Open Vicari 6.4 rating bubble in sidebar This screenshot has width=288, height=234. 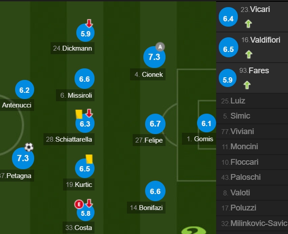point(228,17)
